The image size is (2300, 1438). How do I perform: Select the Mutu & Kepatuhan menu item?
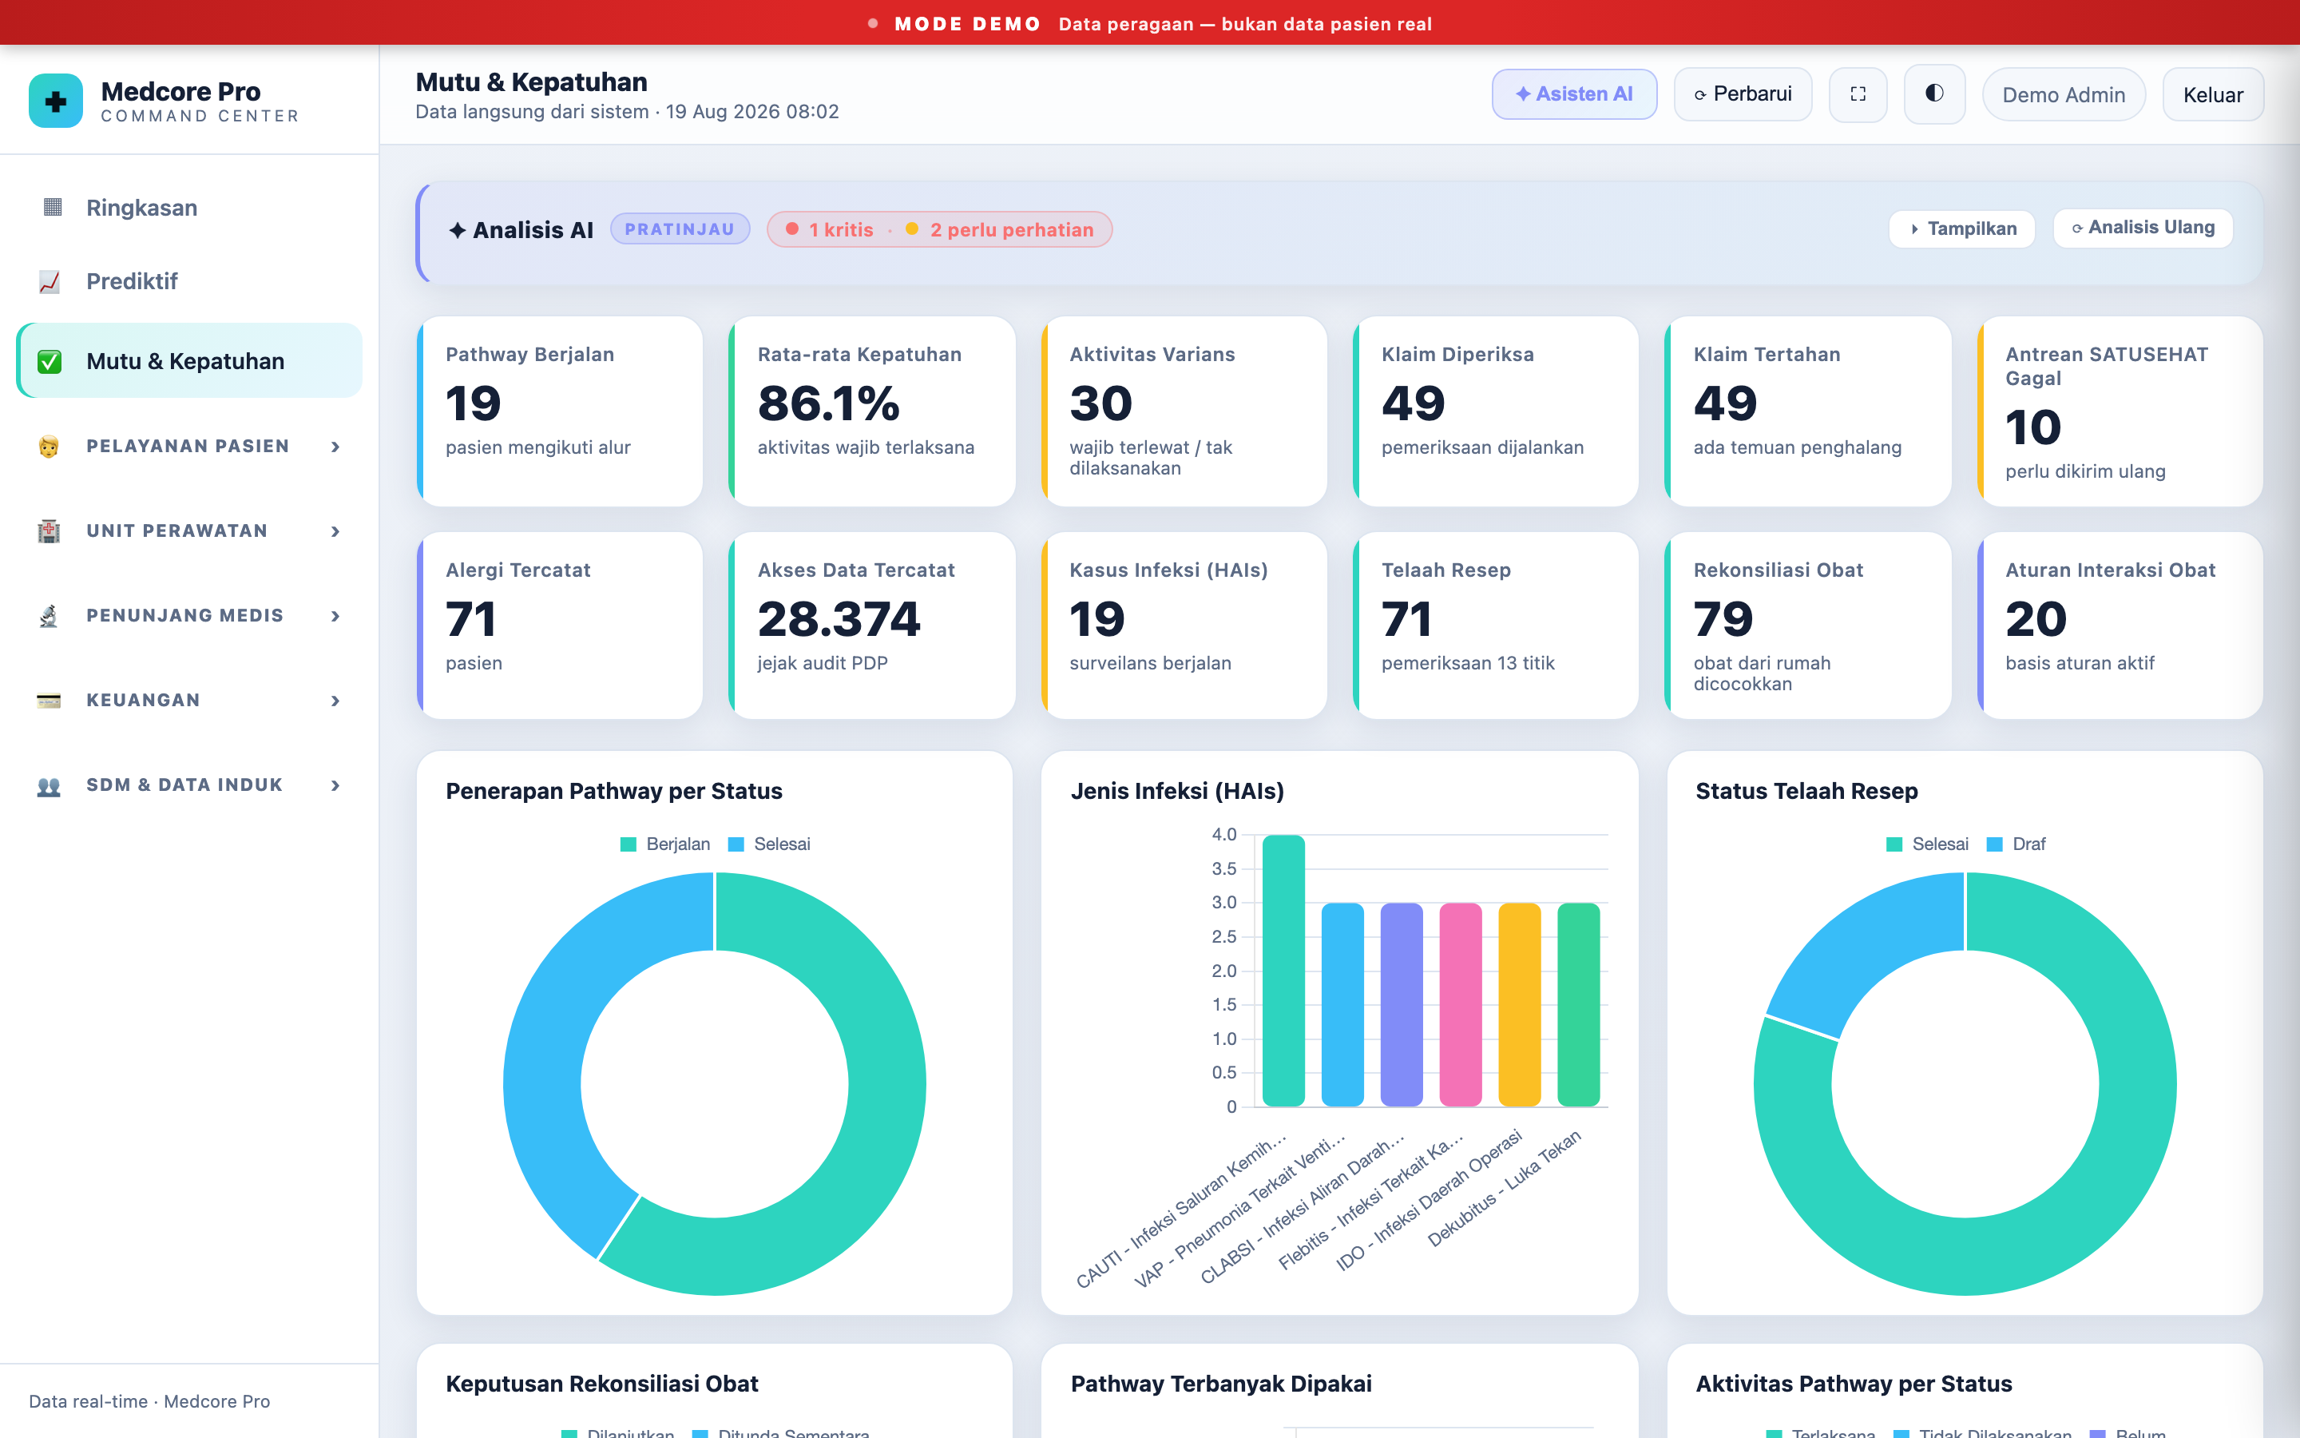189,361
